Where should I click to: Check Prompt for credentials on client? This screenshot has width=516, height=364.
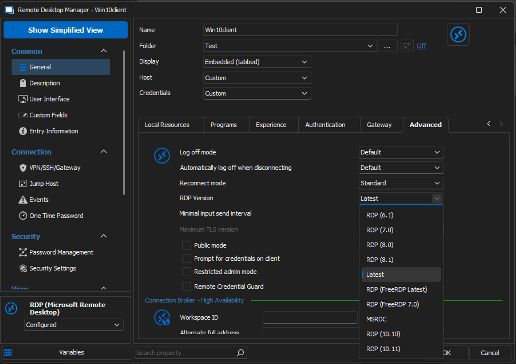[x=186, y=258]
